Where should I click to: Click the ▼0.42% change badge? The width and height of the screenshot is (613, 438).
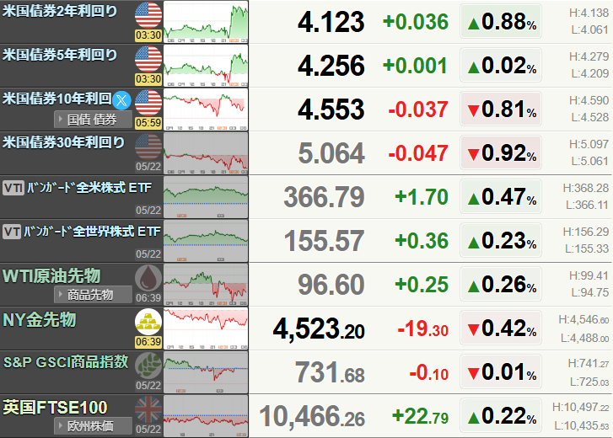pyautogui.click(x=501, y=328)
